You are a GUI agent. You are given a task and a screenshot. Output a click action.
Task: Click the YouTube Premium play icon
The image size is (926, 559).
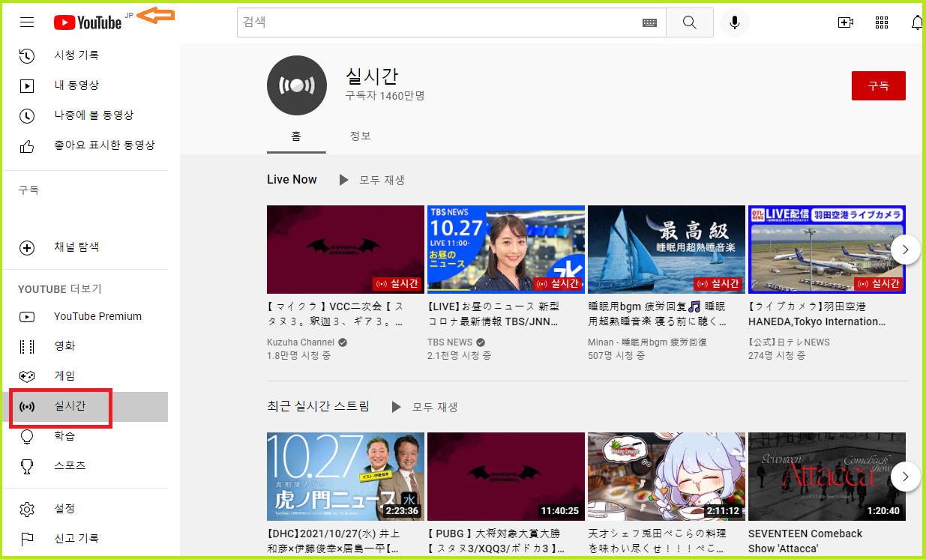pos(27,316)
